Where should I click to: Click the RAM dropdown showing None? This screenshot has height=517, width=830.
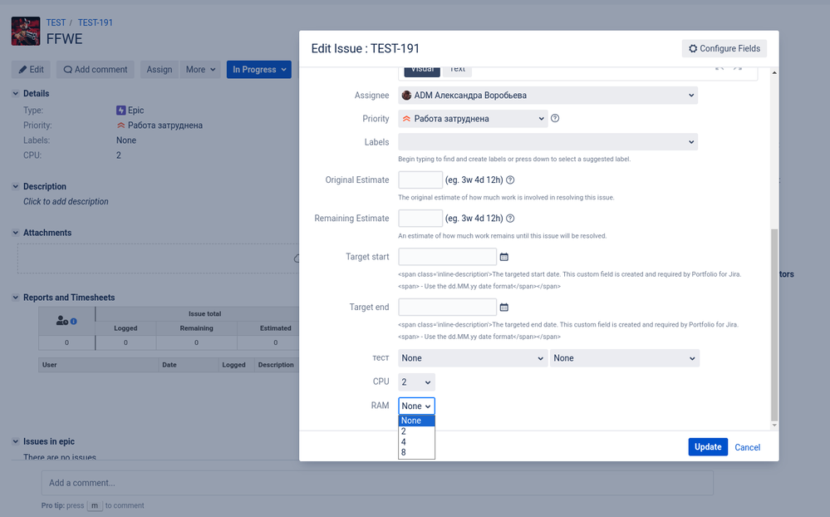pos(416,406)
